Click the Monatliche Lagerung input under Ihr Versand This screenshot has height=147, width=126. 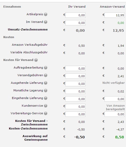pos(75,91)
